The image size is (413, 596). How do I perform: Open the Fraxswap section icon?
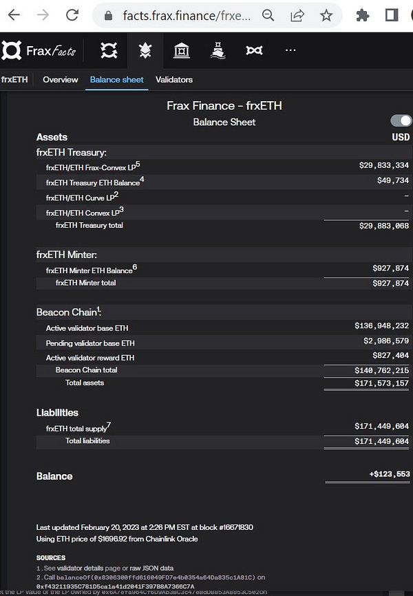coord(254,50)
